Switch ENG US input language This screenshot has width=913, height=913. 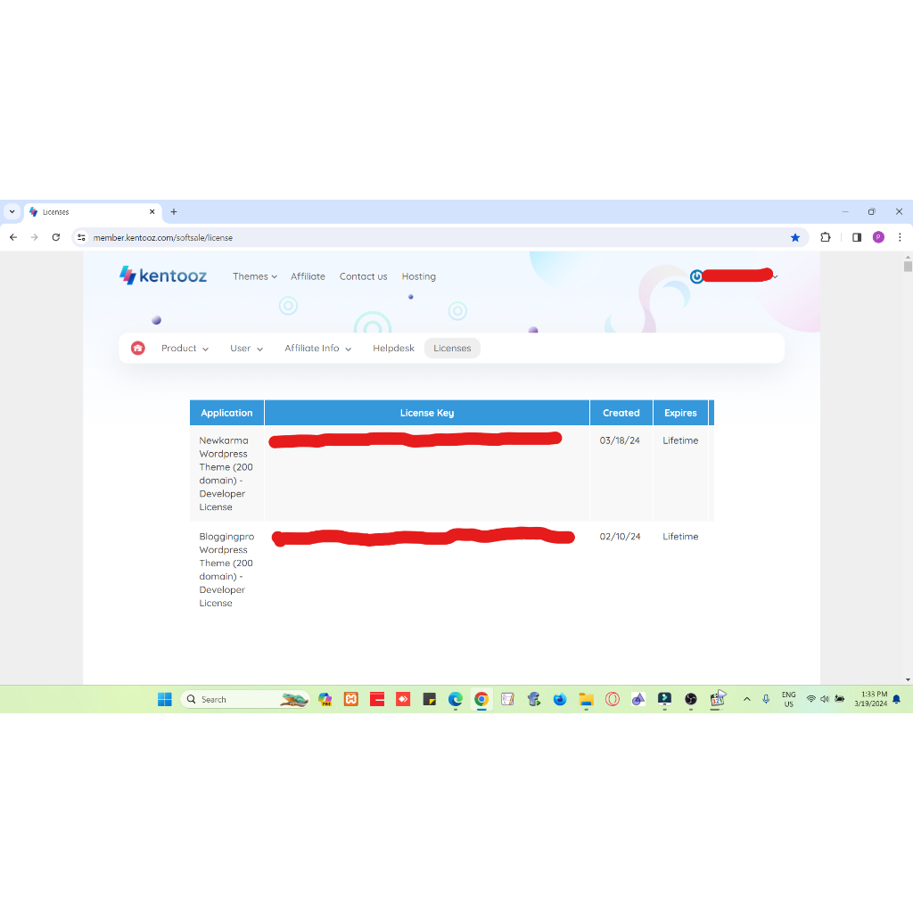click(788, 699)
